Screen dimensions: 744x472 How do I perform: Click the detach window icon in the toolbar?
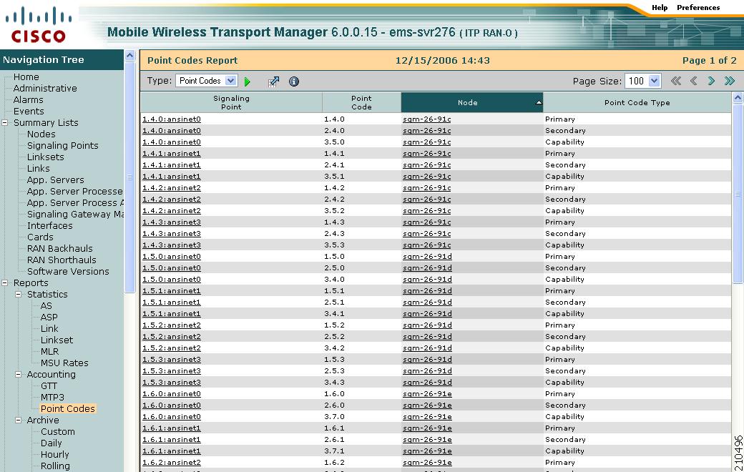point(273,82)
